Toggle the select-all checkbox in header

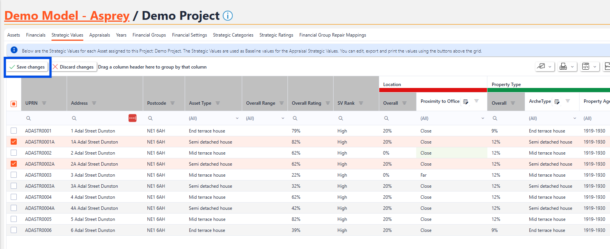click(14, 104)
